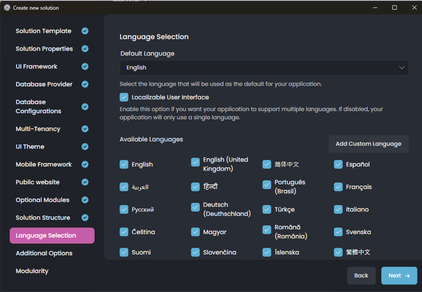Click the checkmark icon beside Solution Structure
This screenshot has width=422, height=292.
(85, 218)
